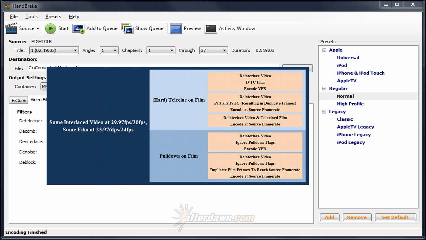Select the Normal preset
Screen dimensions: 426x240
coord(345,96)
